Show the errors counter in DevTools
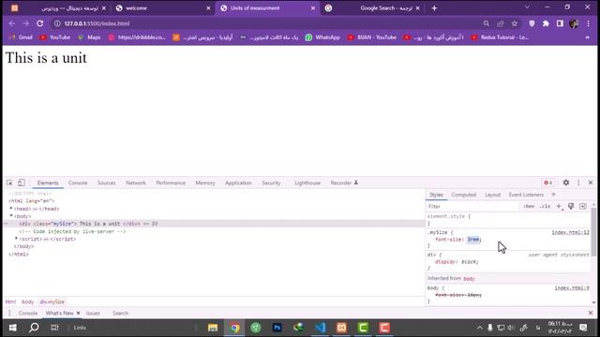 click(x=547, y=183)
